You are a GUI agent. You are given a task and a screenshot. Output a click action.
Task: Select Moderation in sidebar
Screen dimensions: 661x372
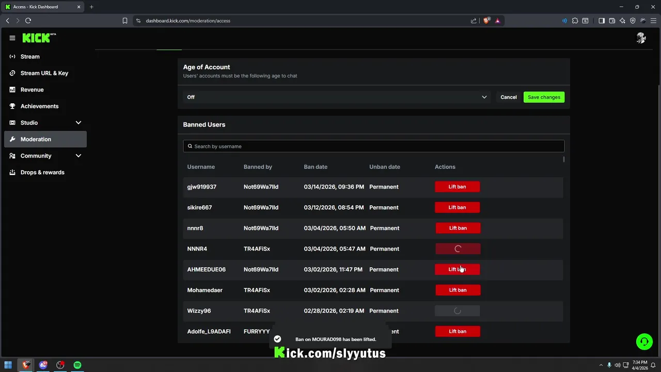click(45, 139)
